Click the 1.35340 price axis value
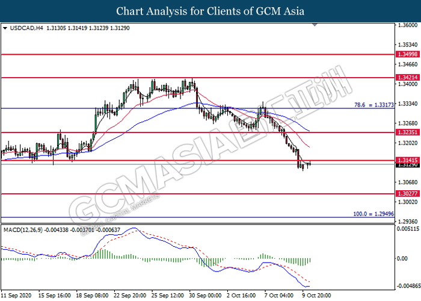Image resolution: width=421 pixels, height=301 pixels. tap(408, 45)
